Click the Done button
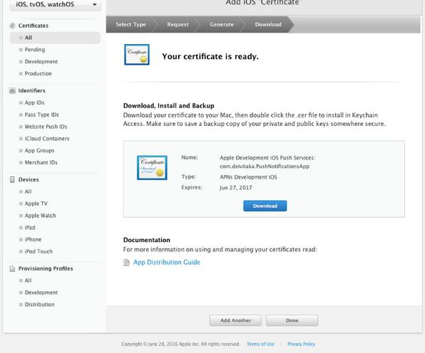425x353 pixels. (292, 320)
